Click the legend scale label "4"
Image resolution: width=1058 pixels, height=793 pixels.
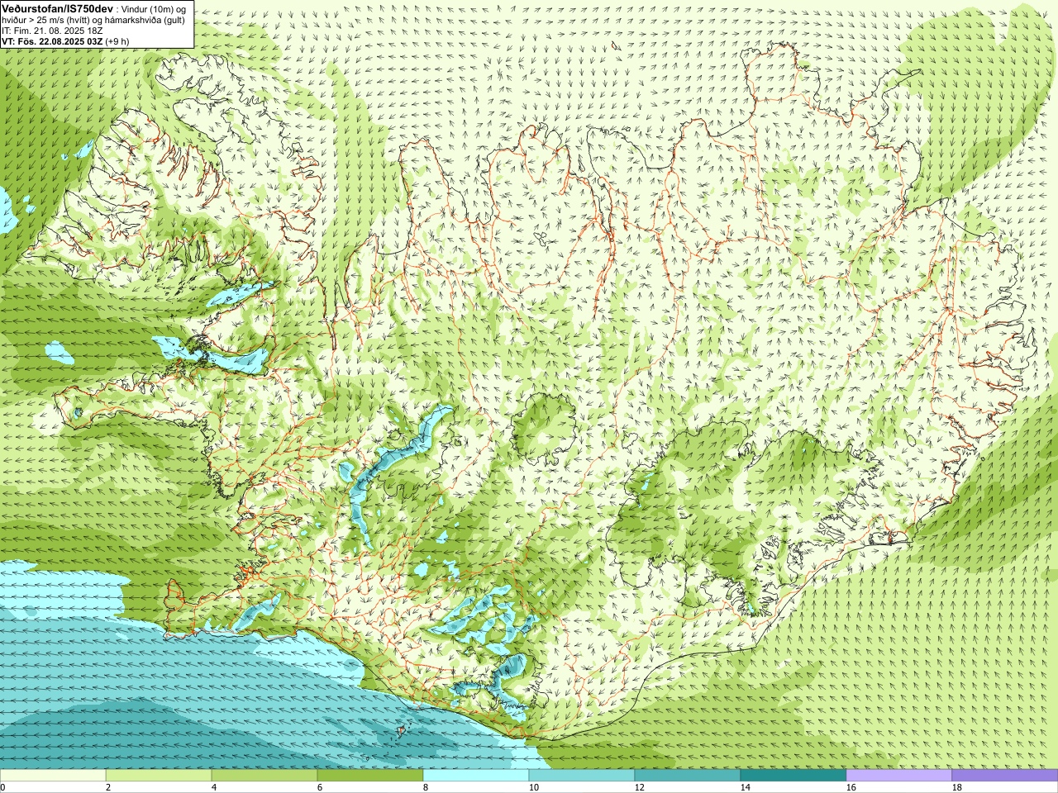(214, 787)
